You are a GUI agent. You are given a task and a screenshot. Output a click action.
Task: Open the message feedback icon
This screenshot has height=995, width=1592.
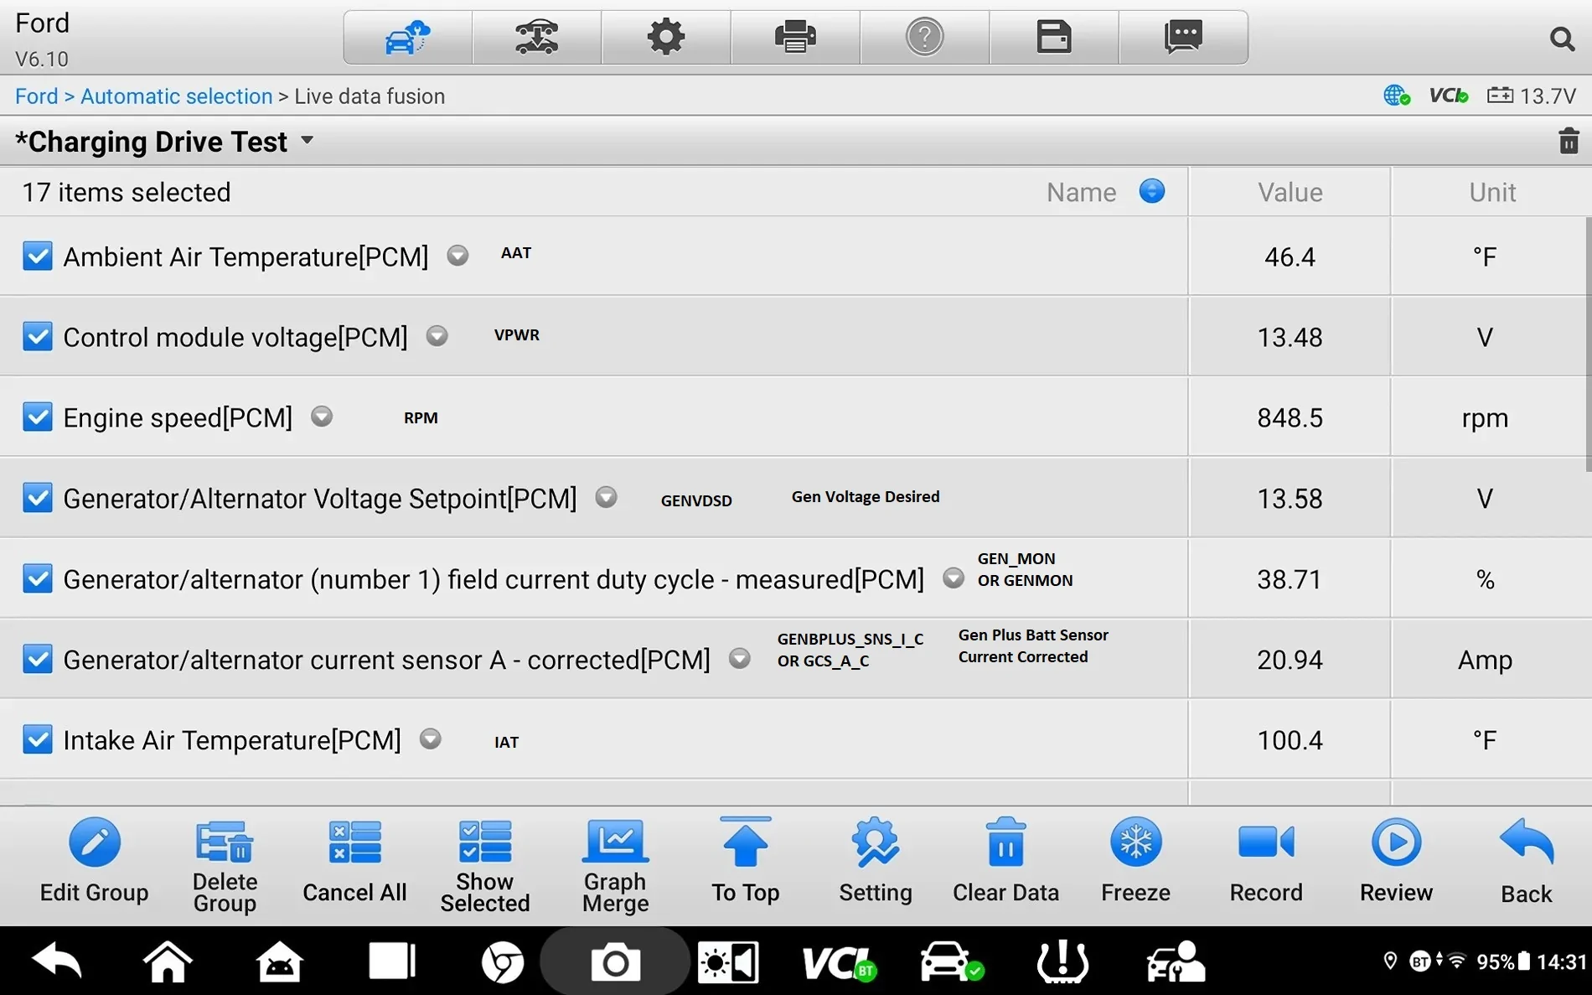(1183, 38)
